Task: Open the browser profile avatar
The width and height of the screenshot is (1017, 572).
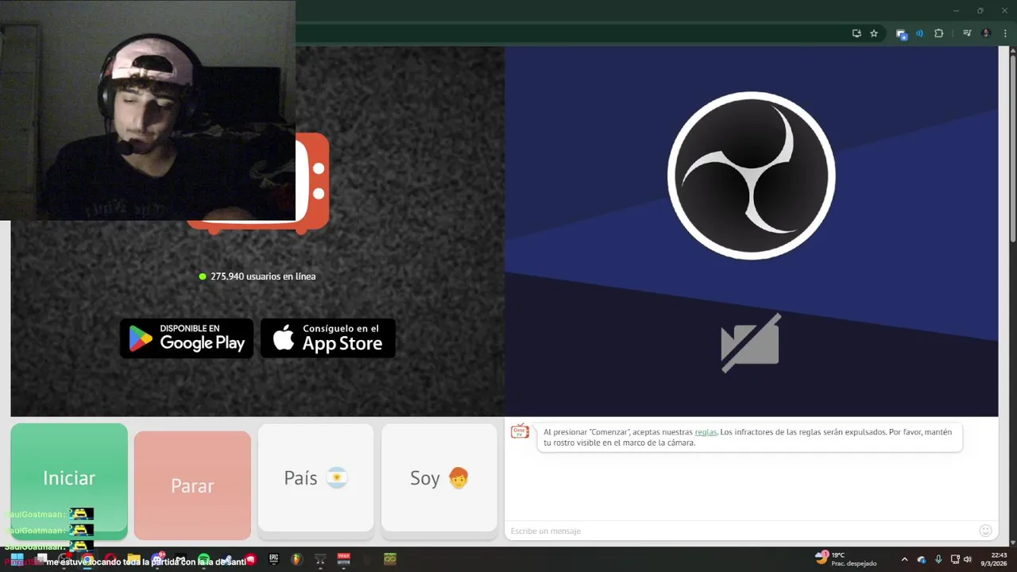Action: pyautogui.click(x=986, y=33)
